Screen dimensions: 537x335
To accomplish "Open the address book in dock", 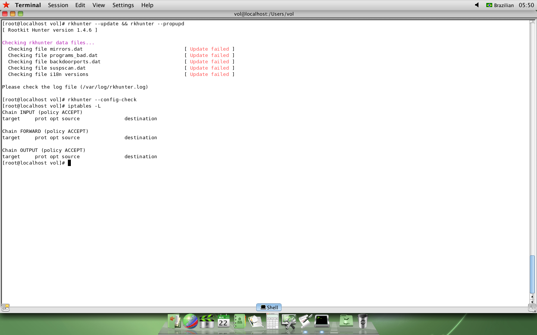I will point(239,321).
